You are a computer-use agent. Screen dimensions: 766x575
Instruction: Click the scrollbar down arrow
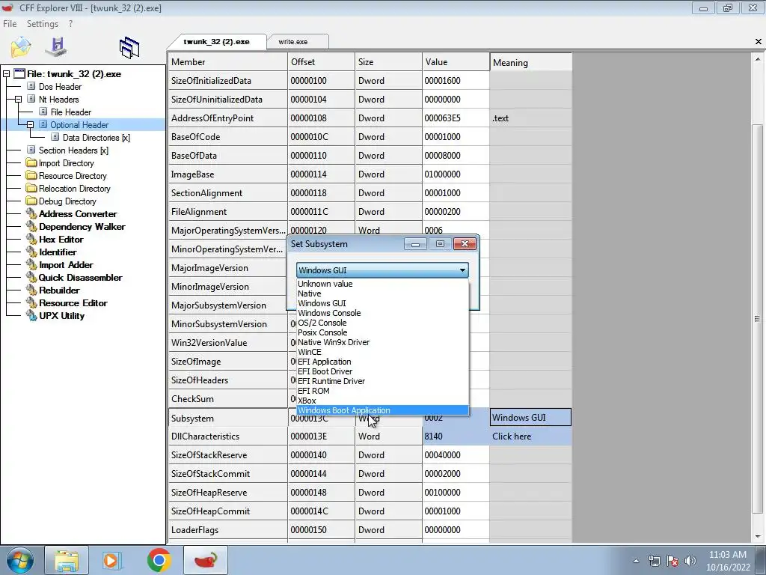point(757,537)
